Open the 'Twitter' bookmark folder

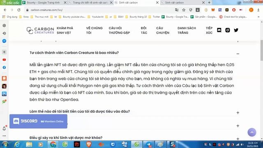[x=155, y=17]
